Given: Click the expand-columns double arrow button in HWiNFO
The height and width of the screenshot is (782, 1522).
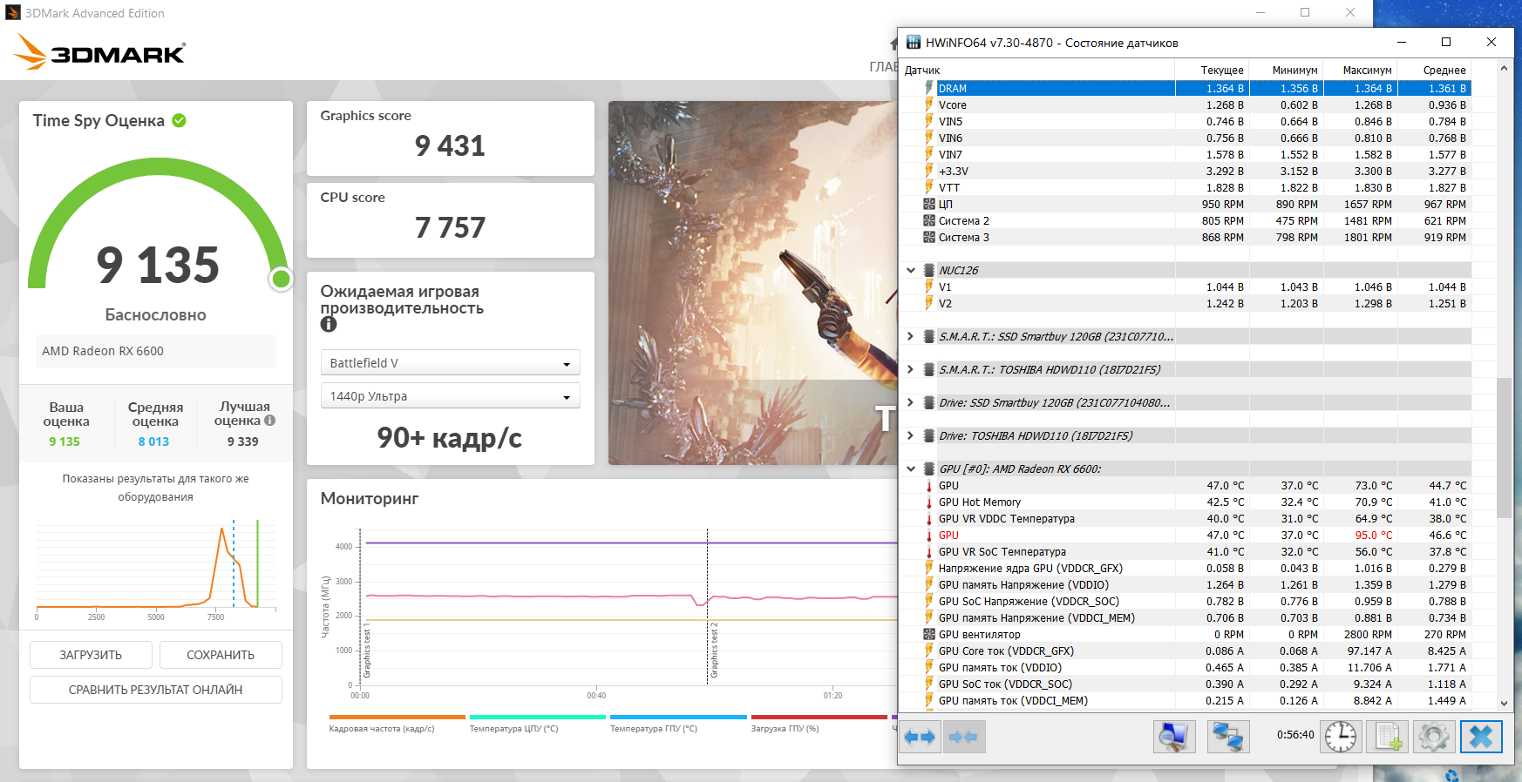Looking at the screenshot, I should [920, 737].
